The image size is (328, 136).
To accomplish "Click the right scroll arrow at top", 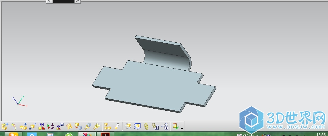I will [77, 1].
